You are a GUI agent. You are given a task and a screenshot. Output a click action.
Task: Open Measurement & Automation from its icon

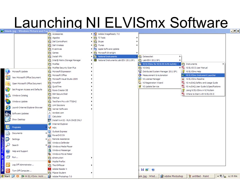(x=140, y=75)
